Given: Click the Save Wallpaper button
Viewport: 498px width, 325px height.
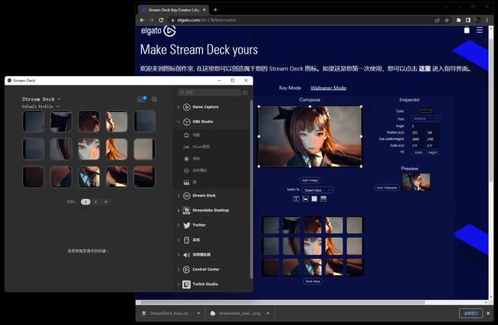Looking at the screenshot, I should pos(387,187).
